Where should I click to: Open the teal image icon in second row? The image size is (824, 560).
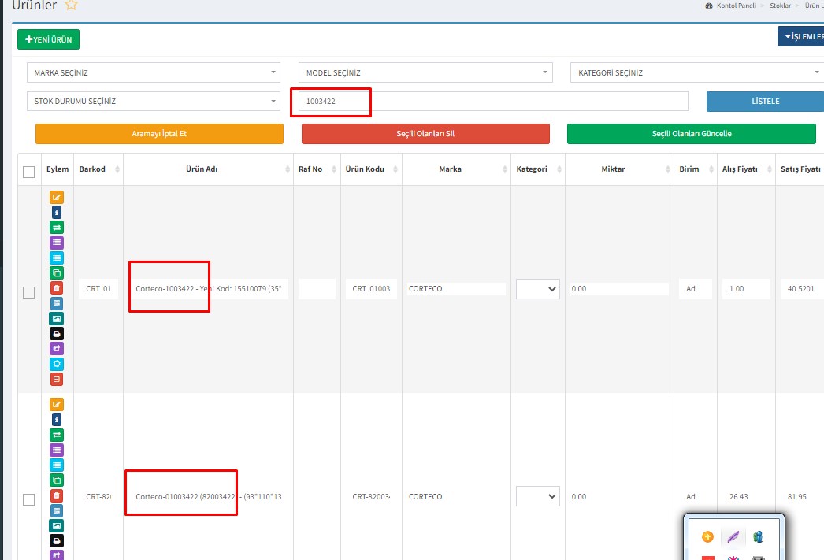click(57, 525)
